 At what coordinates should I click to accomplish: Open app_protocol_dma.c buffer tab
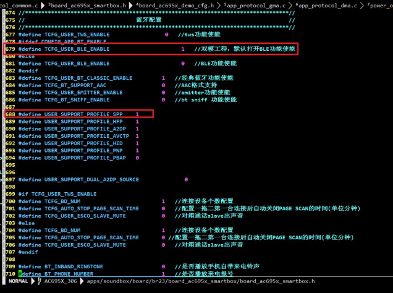click(x=326, y=6)
